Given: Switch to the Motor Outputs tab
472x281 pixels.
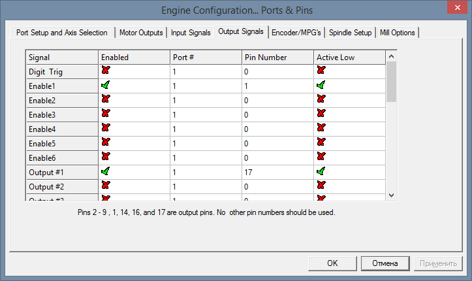Looking at the screenshot, I should click(142, 33).
